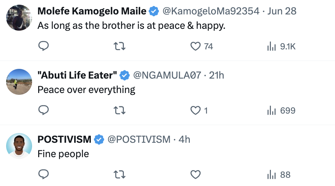
Task: Open the Jun 28 tweet timestamp
Action: coord(282,11)
